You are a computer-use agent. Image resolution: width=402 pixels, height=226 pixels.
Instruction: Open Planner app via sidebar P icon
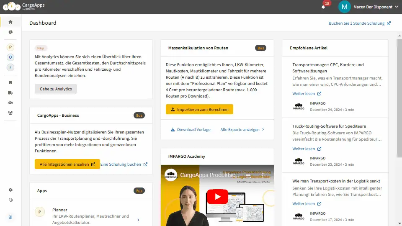[x=10, y=47]
